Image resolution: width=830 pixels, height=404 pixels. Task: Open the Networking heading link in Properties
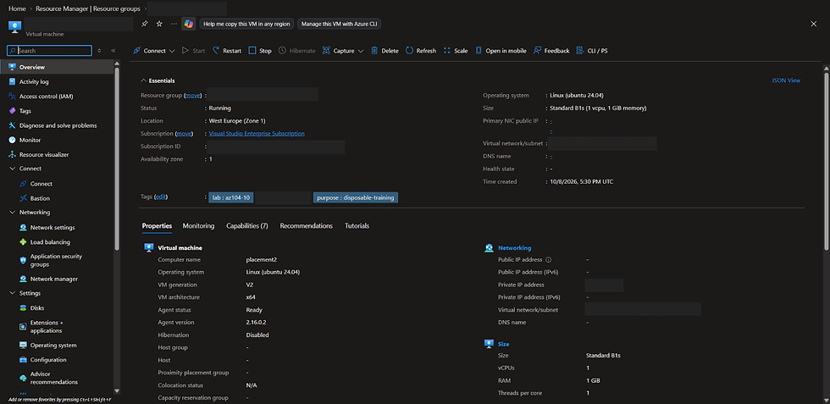515,248
